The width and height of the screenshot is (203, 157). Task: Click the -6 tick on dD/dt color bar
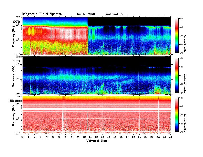tap(181, 67)
